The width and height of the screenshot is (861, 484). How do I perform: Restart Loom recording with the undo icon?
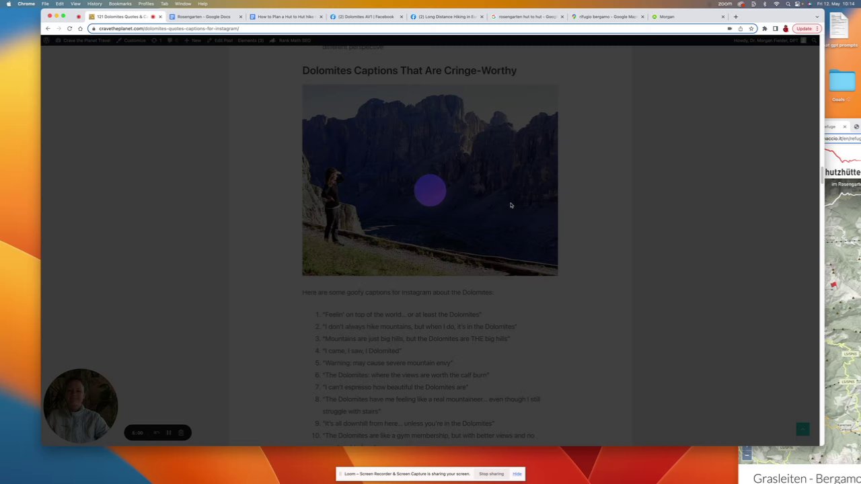tap(156, 433)
